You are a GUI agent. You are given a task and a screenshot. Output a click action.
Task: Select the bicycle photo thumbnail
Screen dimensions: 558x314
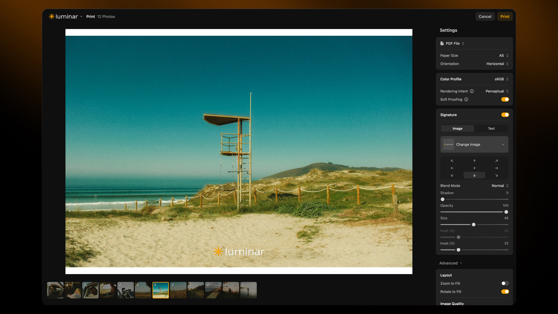[x=126, y=290]
